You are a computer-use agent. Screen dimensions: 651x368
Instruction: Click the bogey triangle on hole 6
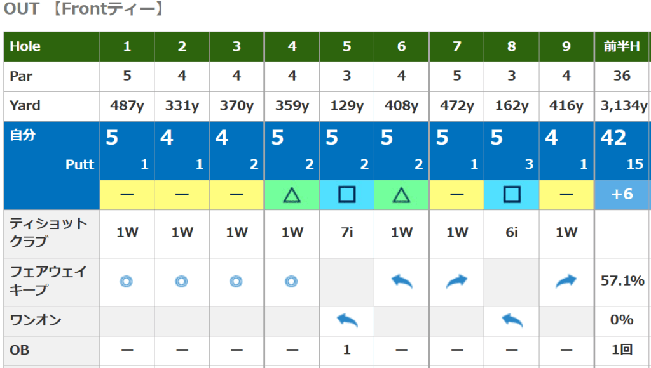click(401, 195)
